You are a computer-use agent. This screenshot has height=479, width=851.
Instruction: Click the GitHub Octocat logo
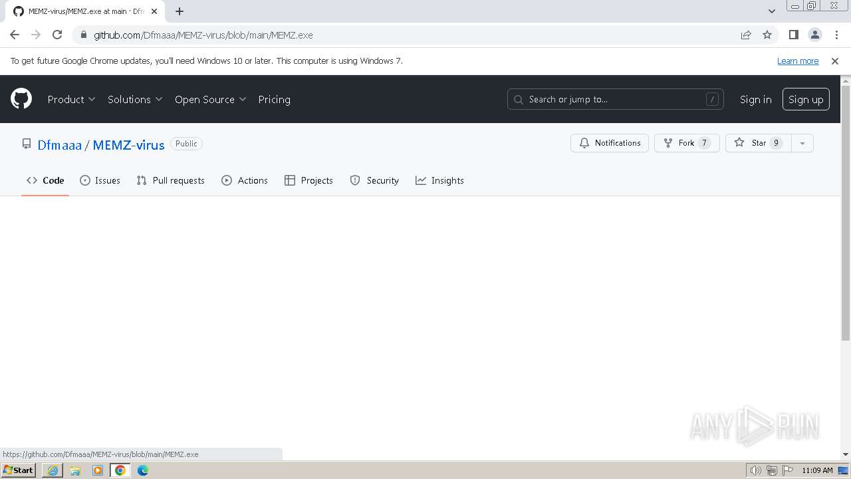point(21,99)
